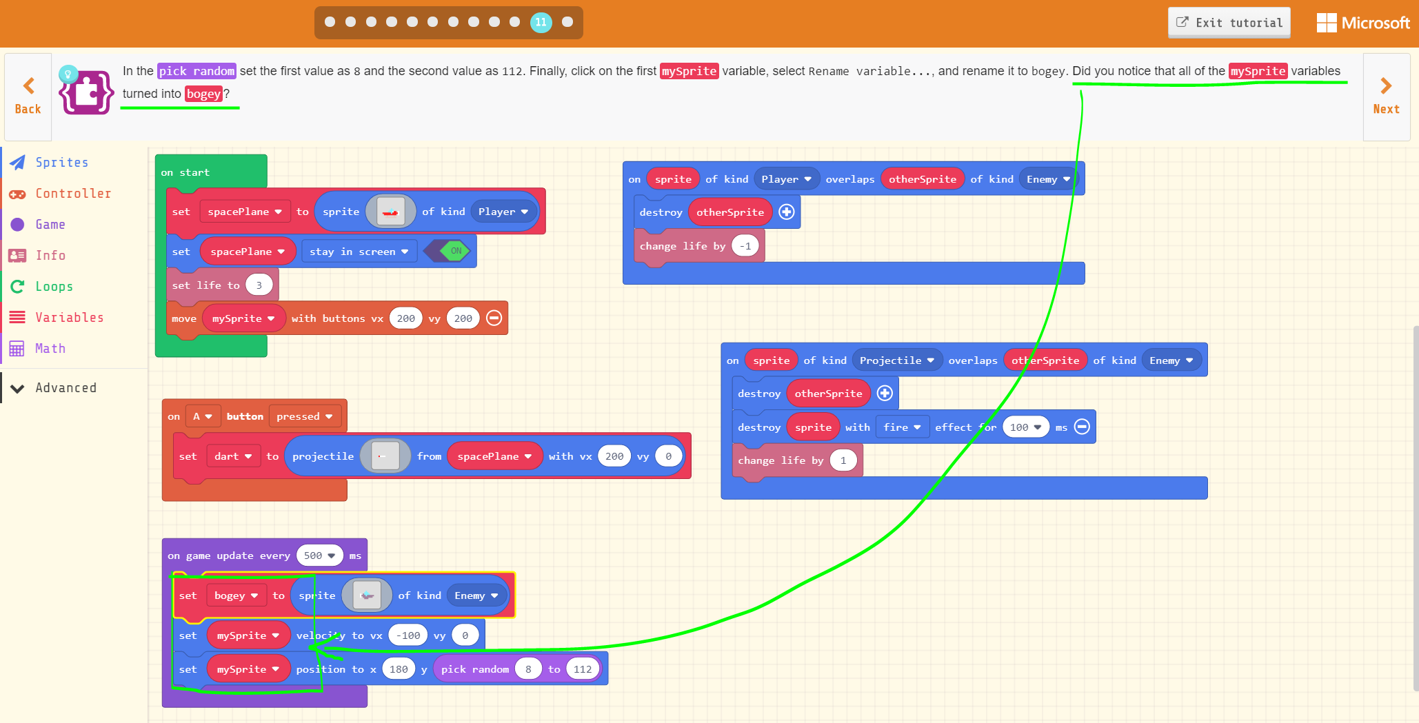This screenshot has width=1419, height=723.
Task: Click the plus icon on Projectile destroy otherSprite
Action: 885,394
